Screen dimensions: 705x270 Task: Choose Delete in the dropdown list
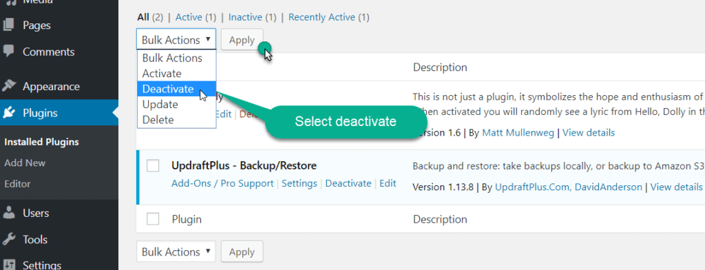click(176, 120)
